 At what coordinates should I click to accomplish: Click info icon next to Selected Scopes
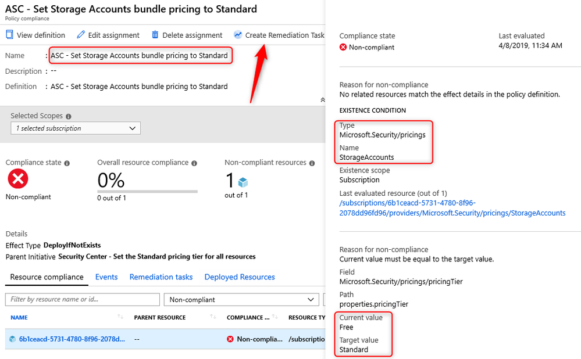click(69, 116)
